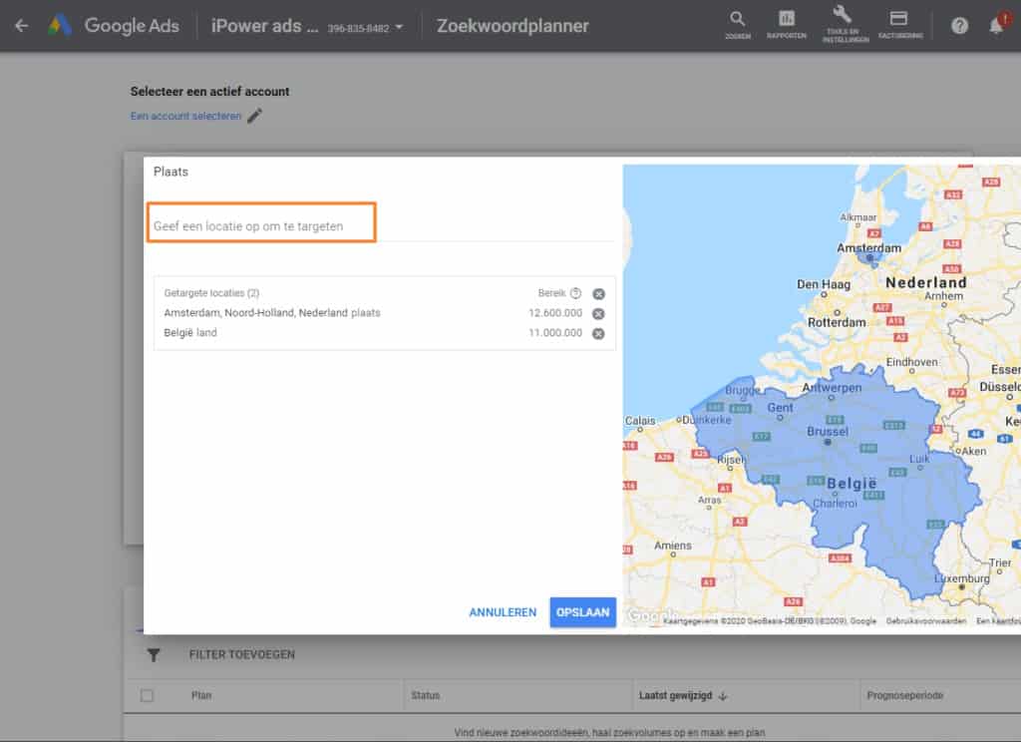Image resolution: width=1021 pixels, height=742 pixels.
Task: Click the ANNULEREN button
Action: (x=503, y=612)
